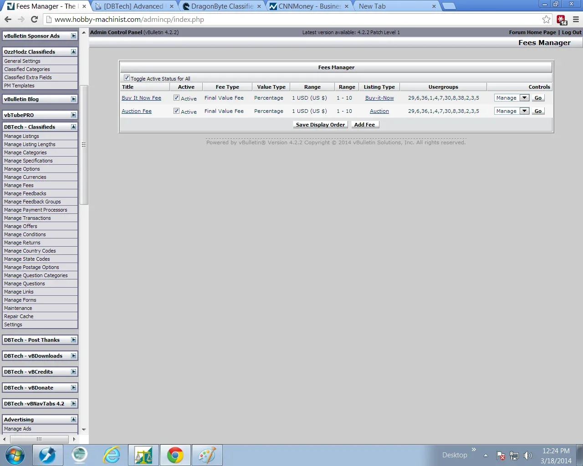The image size is (583, 466).
Task: Switch to the CNNMoney tab
Action: point(309,6)
